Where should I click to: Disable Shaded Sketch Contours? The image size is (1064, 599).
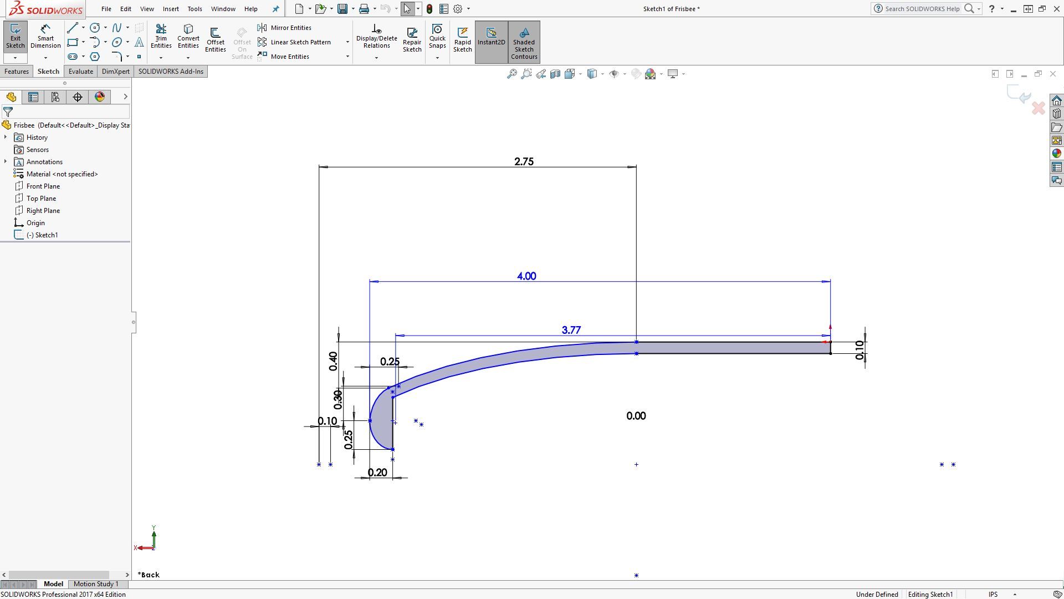[524, 42]
